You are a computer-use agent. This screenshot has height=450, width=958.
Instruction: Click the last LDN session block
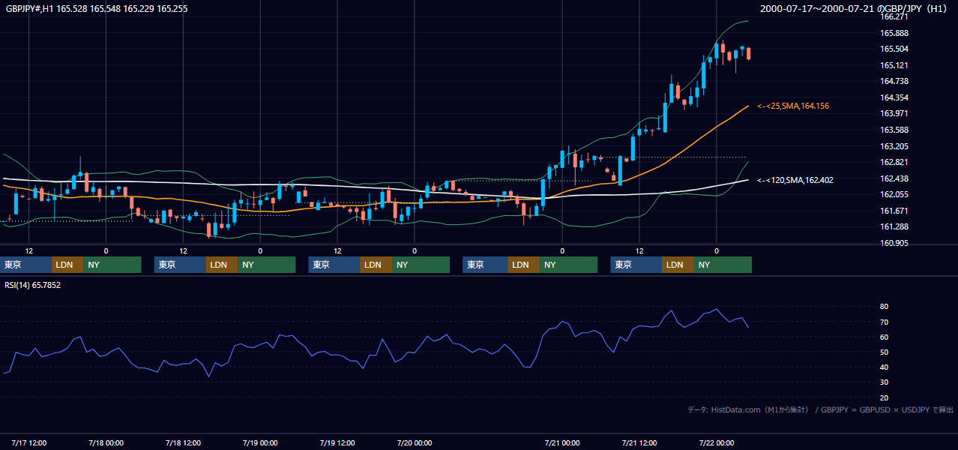[678, 265]
